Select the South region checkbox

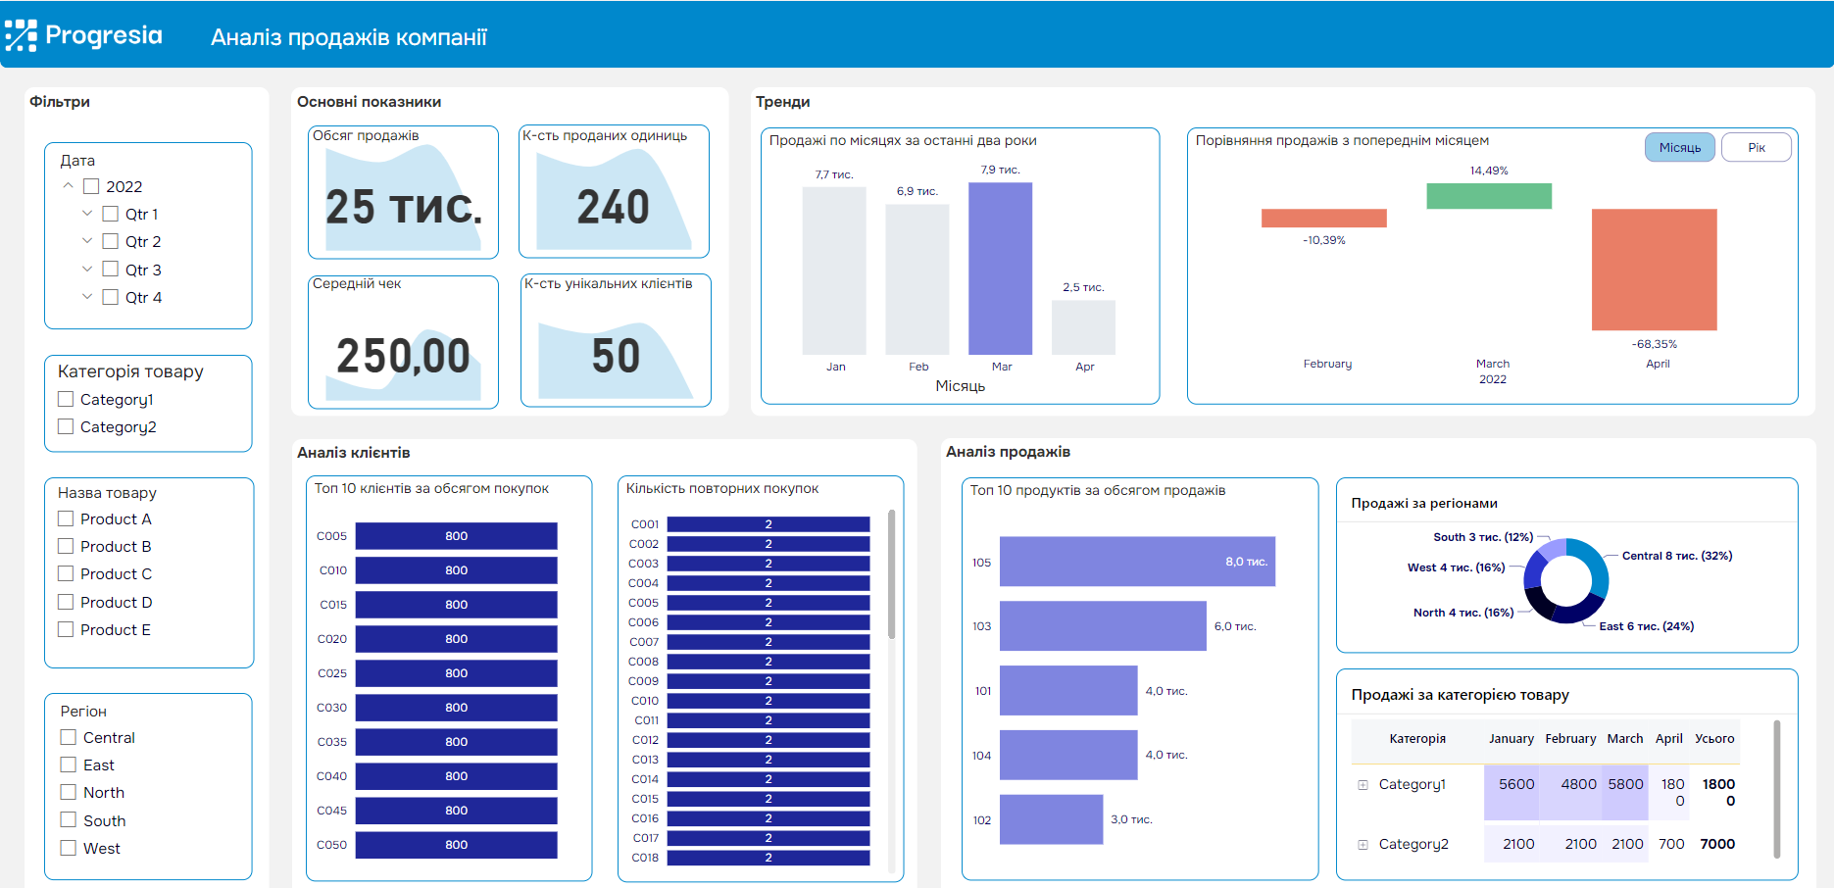click(x=69, y=820)
